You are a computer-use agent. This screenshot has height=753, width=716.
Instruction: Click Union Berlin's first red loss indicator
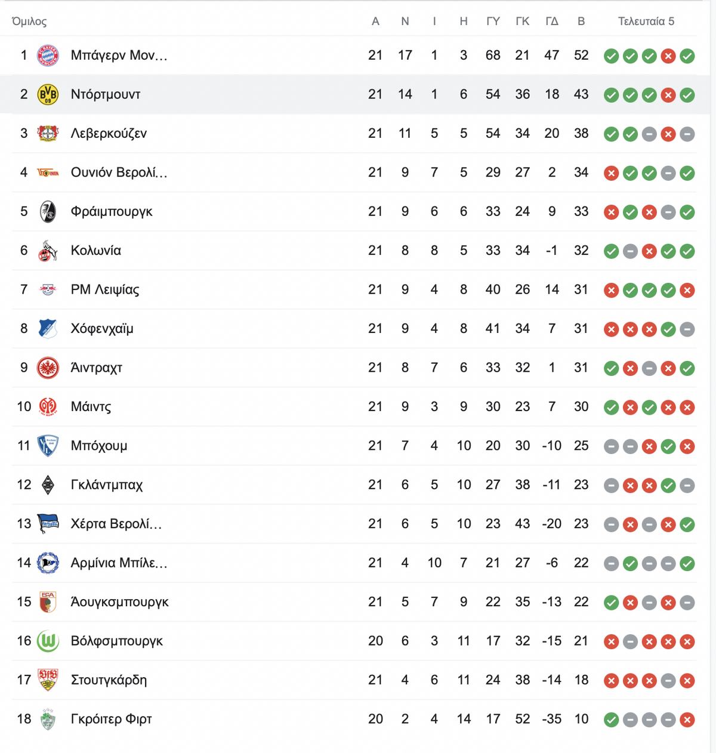(x=611, y=173)
